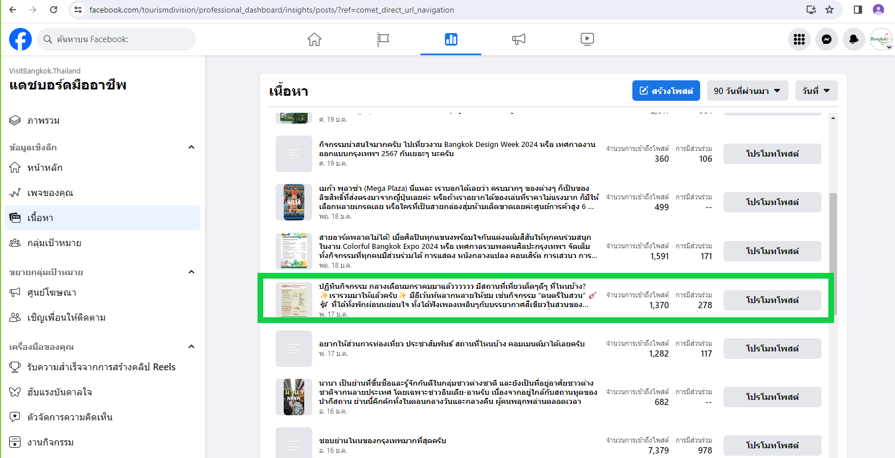Open the Video play icon in top bar
The height and width of the screenshot is (458, 895).
click(x=587, y=39)
